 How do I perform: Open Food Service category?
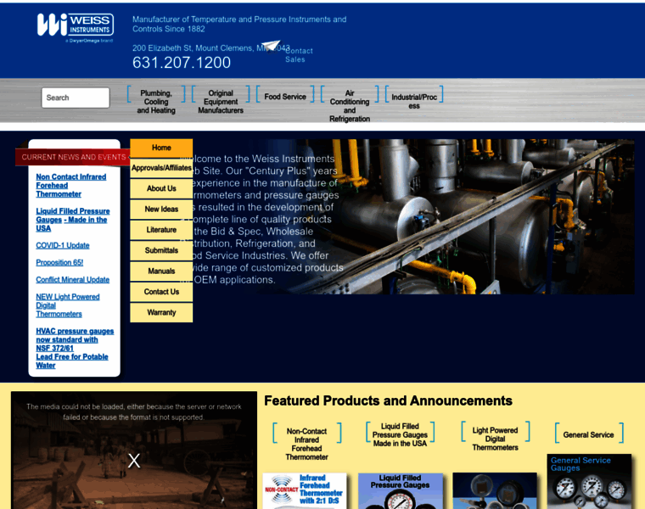285,97
